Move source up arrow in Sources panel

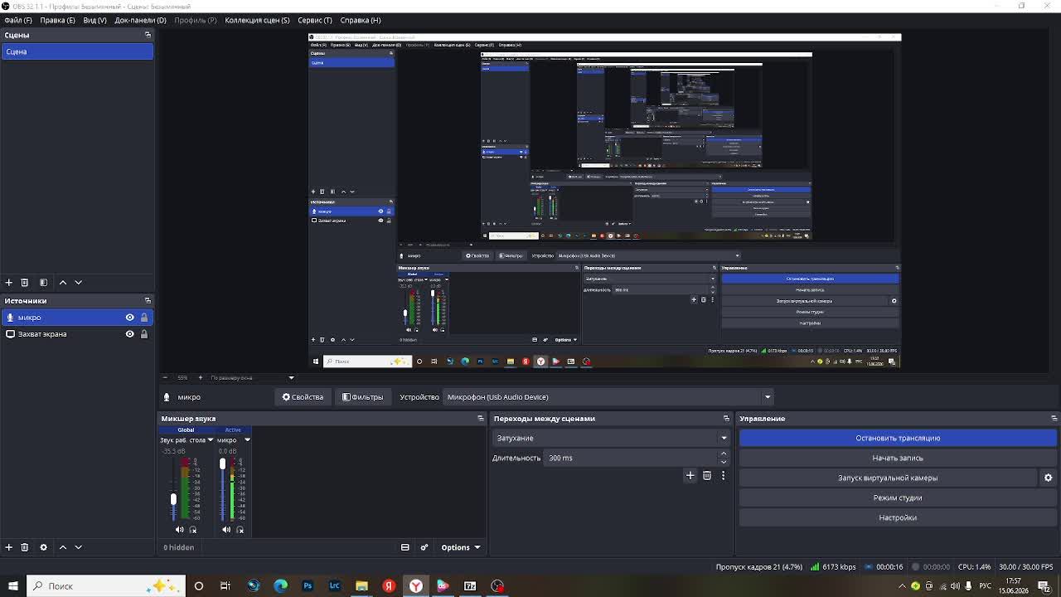click(63, 547)
